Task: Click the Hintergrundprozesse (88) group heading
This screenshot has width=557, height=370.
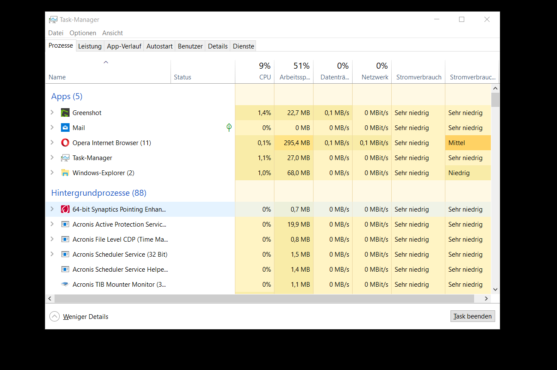Action: click(99, 193)
